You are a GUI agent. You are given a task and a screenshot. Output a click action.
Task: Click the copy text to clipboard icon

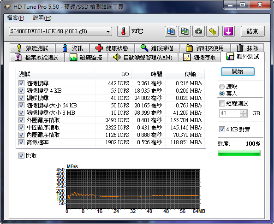(171, 31)
